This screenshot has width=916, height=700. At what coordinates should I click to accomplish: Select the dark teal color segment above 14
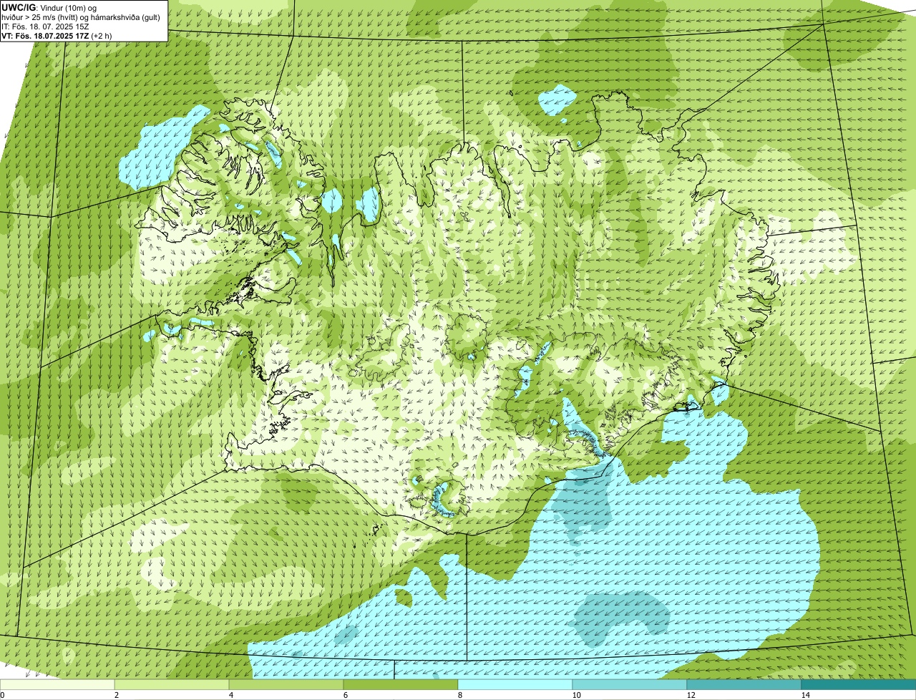[x=859, y=684]
